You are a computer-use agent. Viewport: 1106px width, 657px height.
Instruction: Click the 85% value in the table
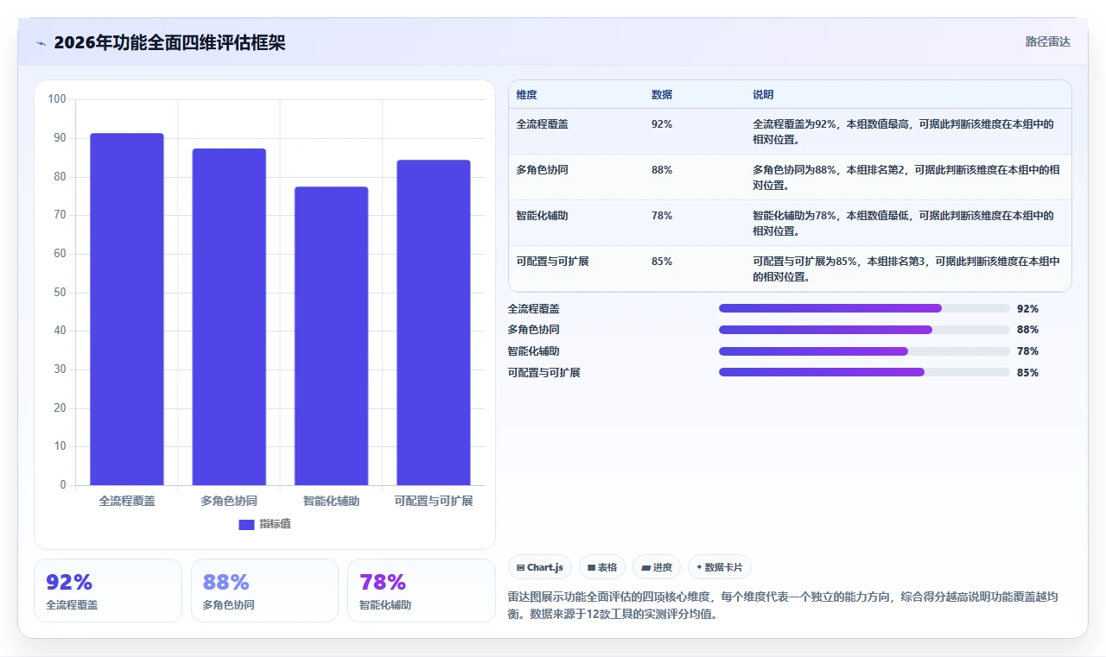pyautogui.click(x=662, y=262)
